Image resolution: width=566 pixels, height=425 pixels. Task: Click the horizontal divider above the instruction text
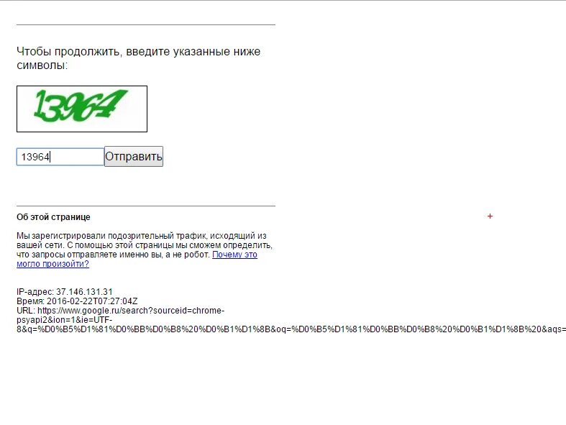(146, 25)
